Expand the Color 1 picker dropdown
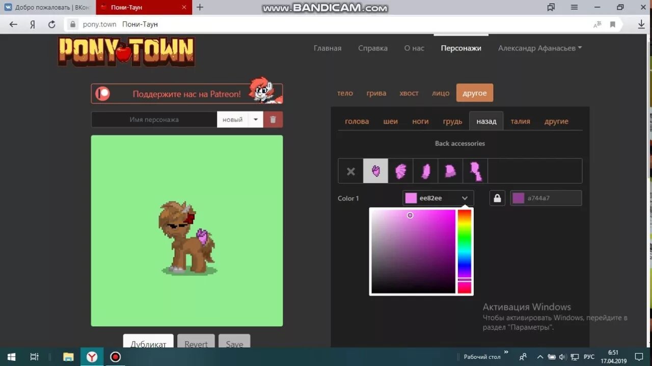Screen dimensions: 652x366 tap(465, 198)
